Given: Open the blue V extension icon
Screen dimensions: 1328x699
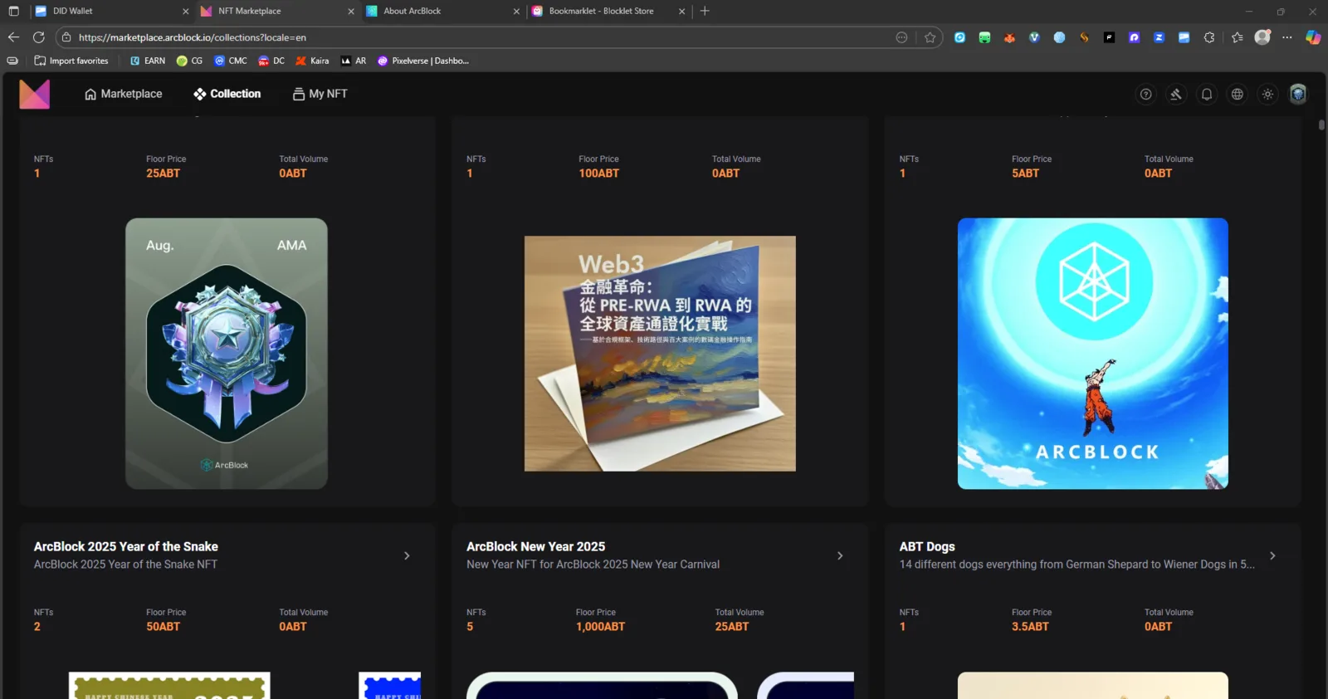Looking at the screenshot, I should [1034, 37].
